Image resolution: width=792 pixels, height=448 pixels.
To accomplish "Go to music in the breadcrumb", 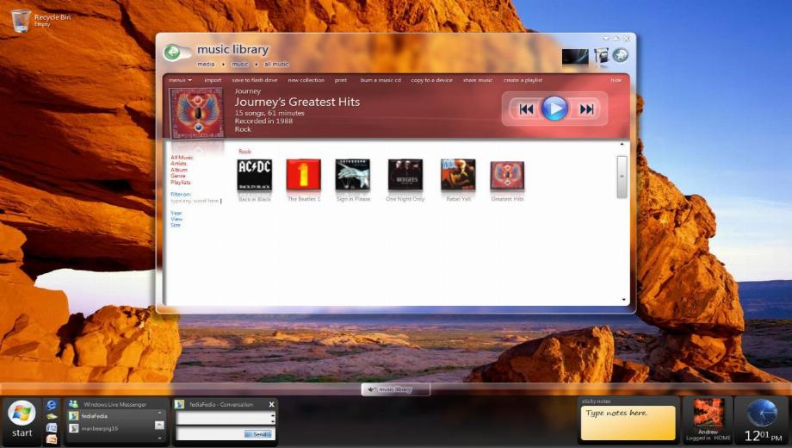I will point(240,65).
